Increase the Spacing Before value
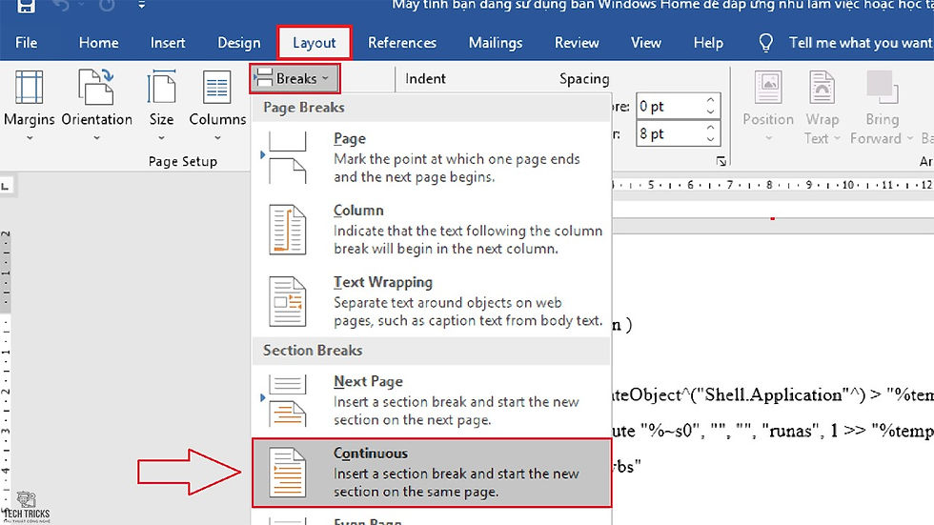The width and height of the screenshot is (934, 525). click(x=710, y=101)
